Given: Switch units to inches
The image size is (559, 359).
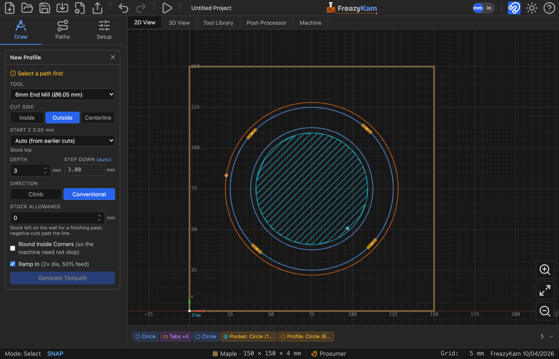Looking at the screenshot, I should tap(489, 8).
